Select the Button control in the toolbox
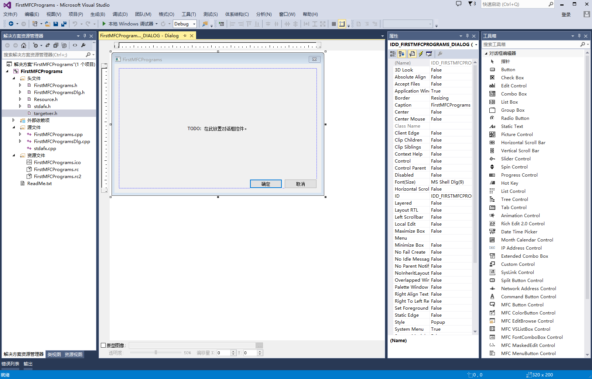This screenshot has height=379, width=592. (508, 70)
